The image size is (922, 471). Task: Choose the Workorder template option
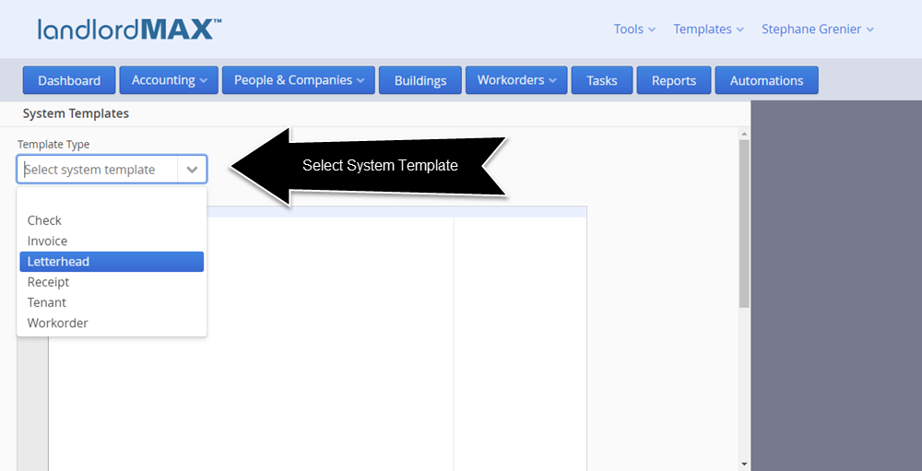click(x=112, y=324)
